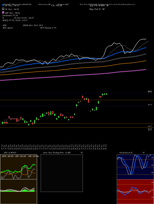Select the '50 Day = 94.33' legend text
The image size is (154, 204).
[x=12, y=9]
